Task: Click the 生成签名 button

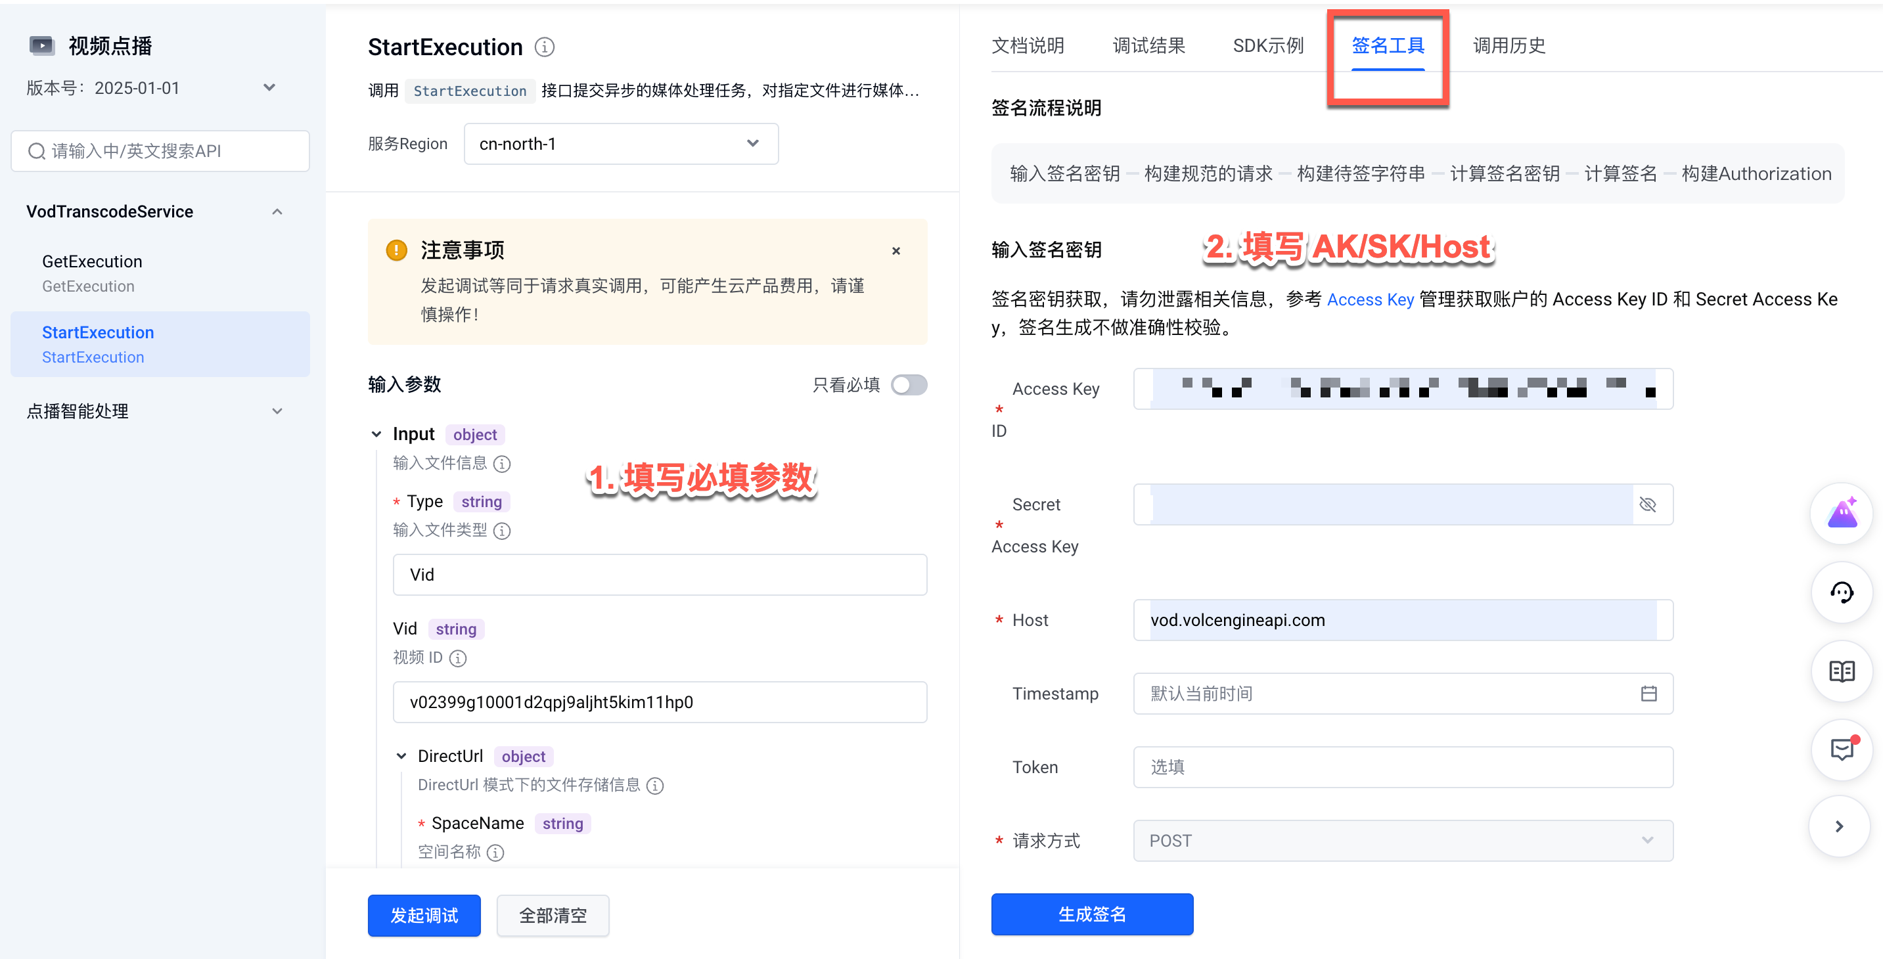Action: coord(1091,914)
